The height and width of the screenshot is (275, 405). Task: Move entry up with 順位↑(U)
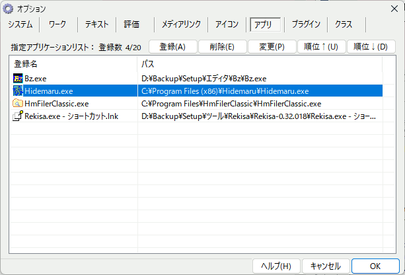321,47
